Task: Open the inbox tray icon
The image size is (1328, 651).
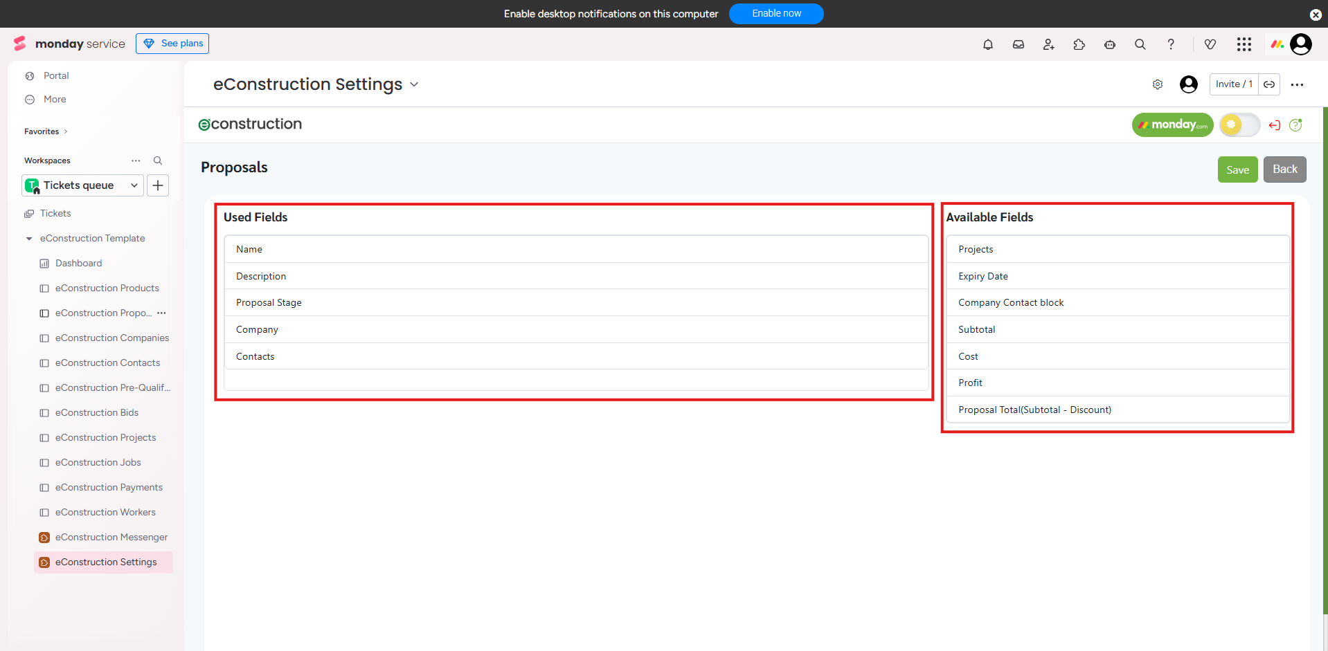Action: tap(1019, 44)
